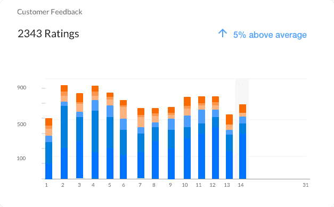Click the 900 y-axis label
Viewport: 334px width, 207px height.
[x=22, y=88]
